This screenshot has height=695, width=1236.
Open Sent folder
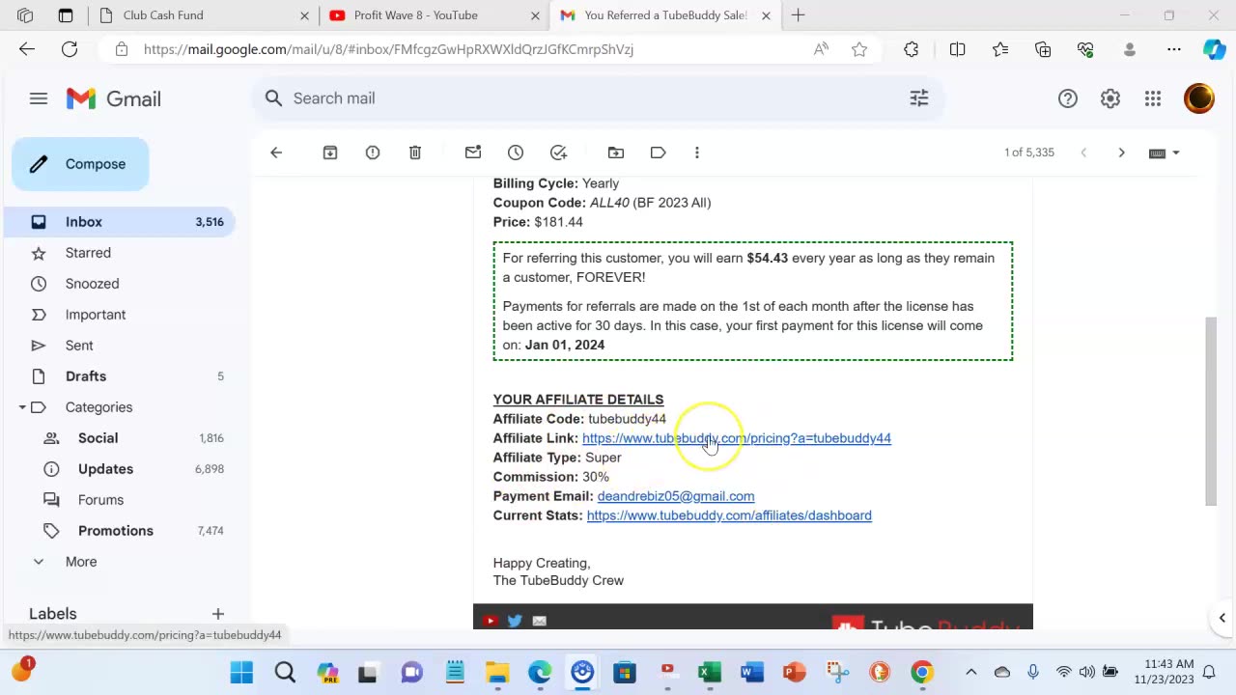(x=118, y=346)
